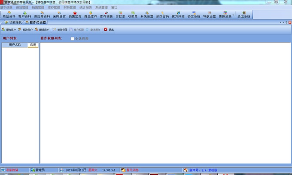Open the tab list dropdown arrow
This screenshot has width=292, height=175.
tap(286, 22)
